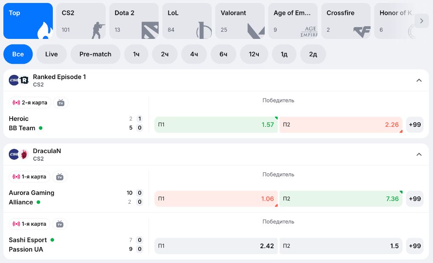This screenshot has width=433, height=263.
Task: Expand +99 more markets for Heroic match
Action: pyautogui.click(x=414, y=125)
